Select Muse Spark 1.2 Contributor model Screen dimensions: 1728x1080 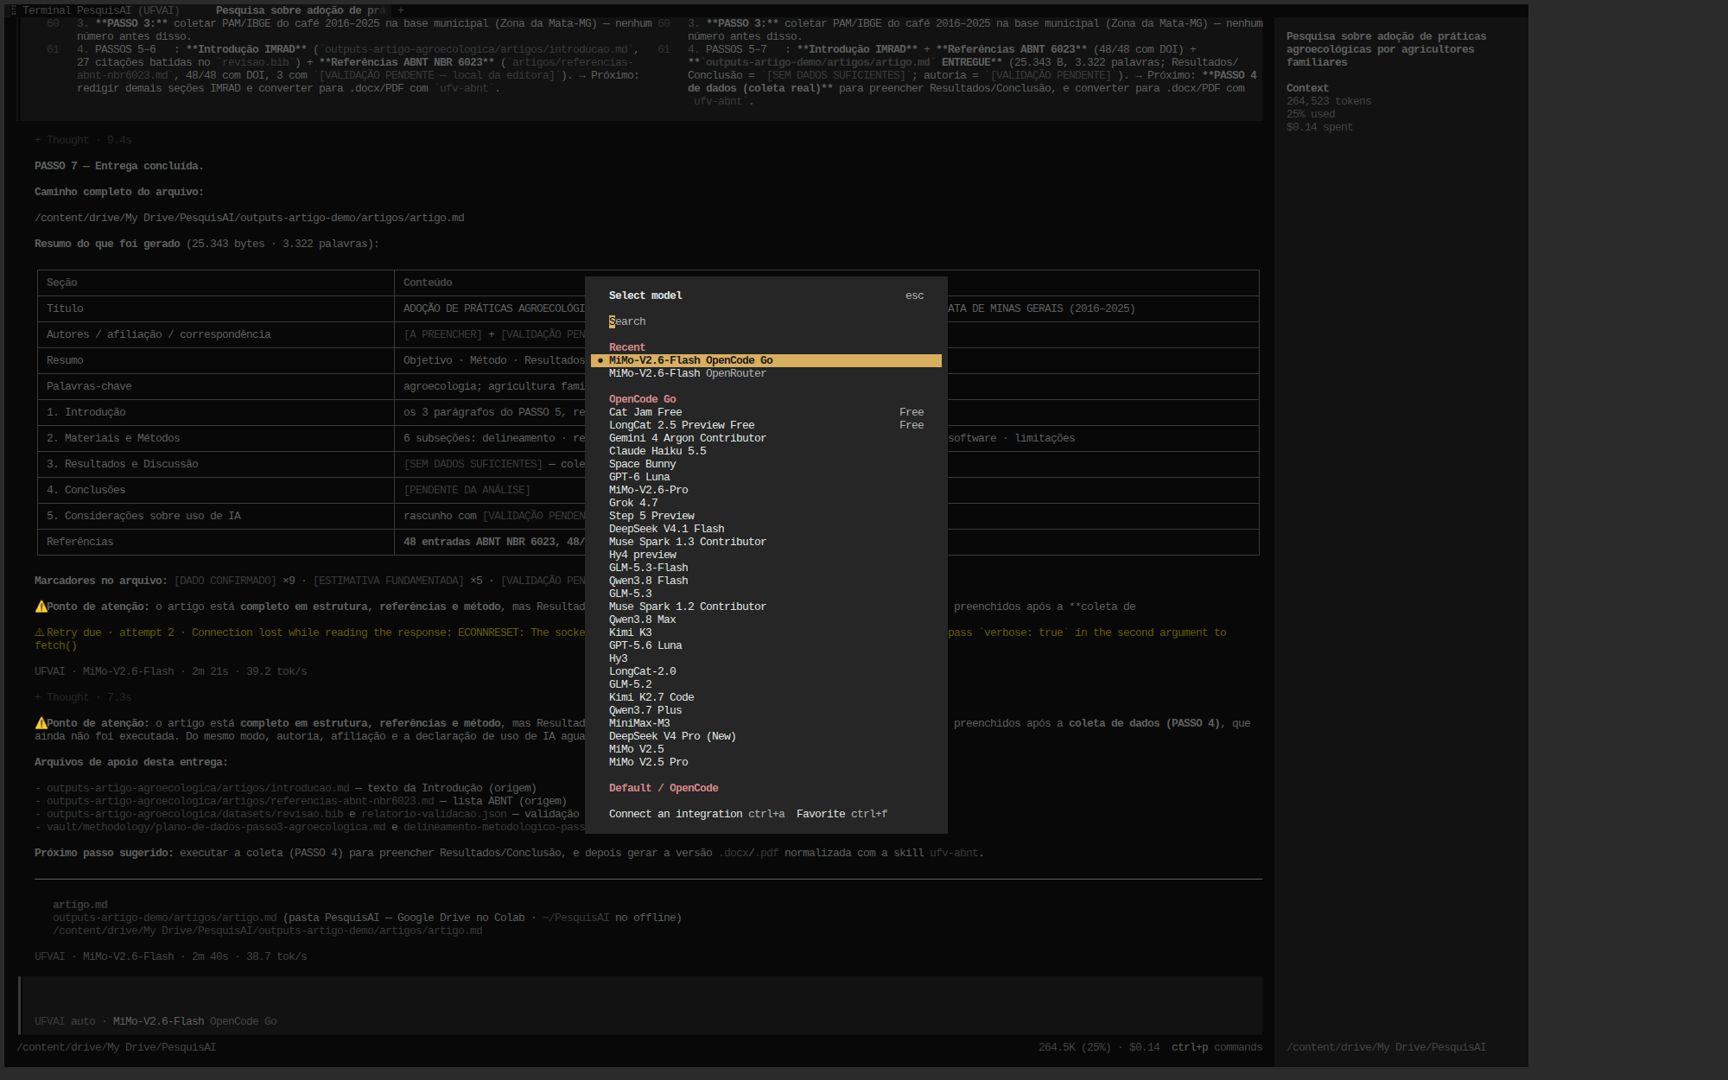pyautogui.click(x=766, y=607)
